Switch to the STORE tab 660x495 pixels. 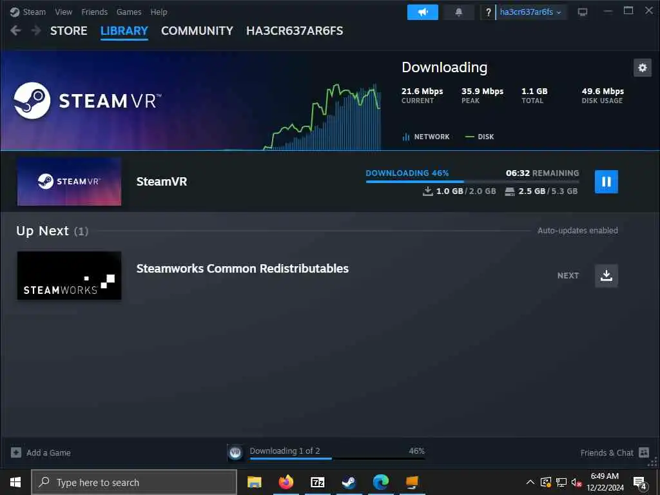pos(68,31)
